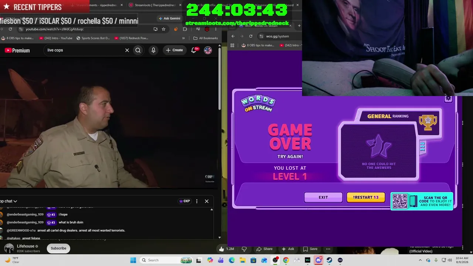Image resolution: width=473 pixels, height=266 pixels.
Task: Go back in the wos.gg browser window
Action: (233, 36)
